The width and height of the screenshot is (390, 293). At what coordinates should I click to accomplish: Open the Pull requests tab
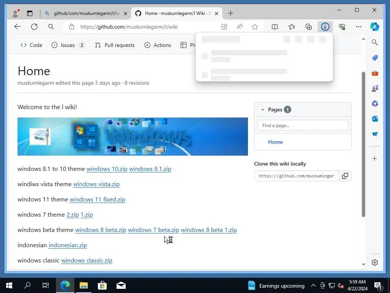(x=115, y=45)
